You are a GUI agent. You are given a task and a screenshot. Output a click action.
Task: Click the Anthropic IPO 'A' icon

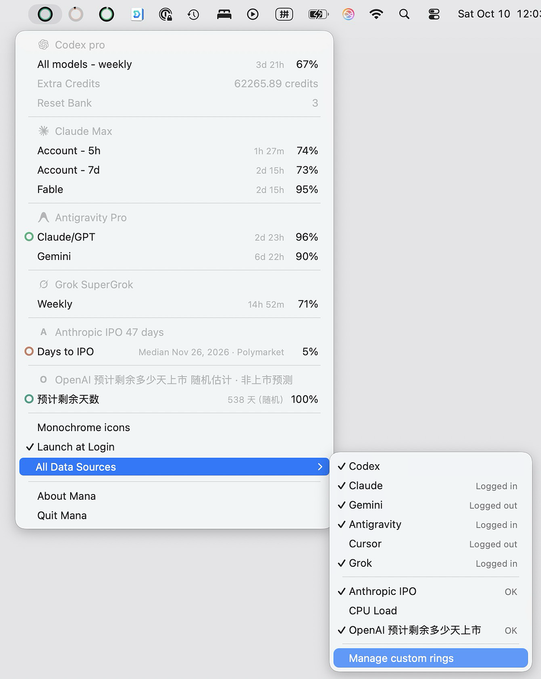44,332
